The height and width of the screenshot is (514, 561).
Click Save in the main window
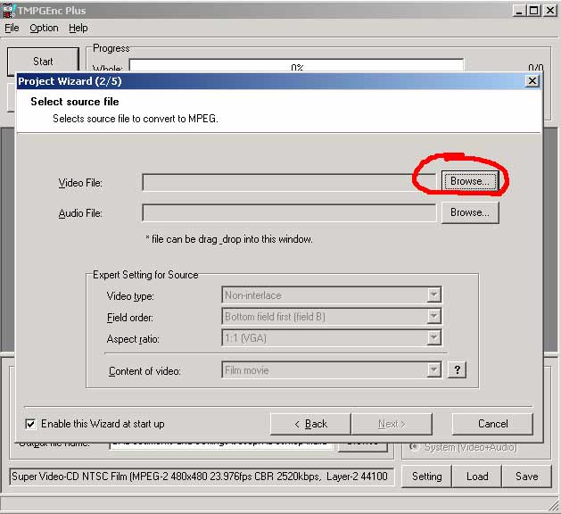click(526, 477)
